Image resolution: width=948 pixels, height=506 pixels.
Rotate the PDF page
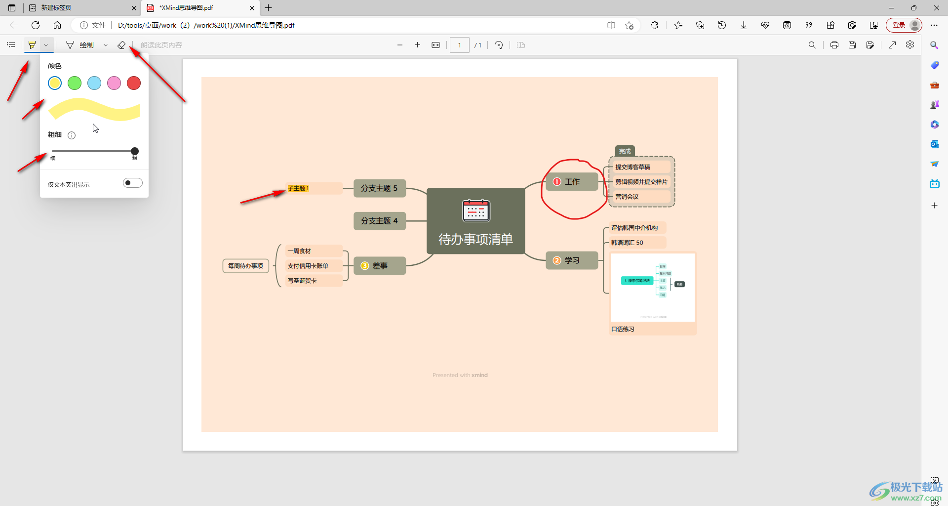pos(499,45)
